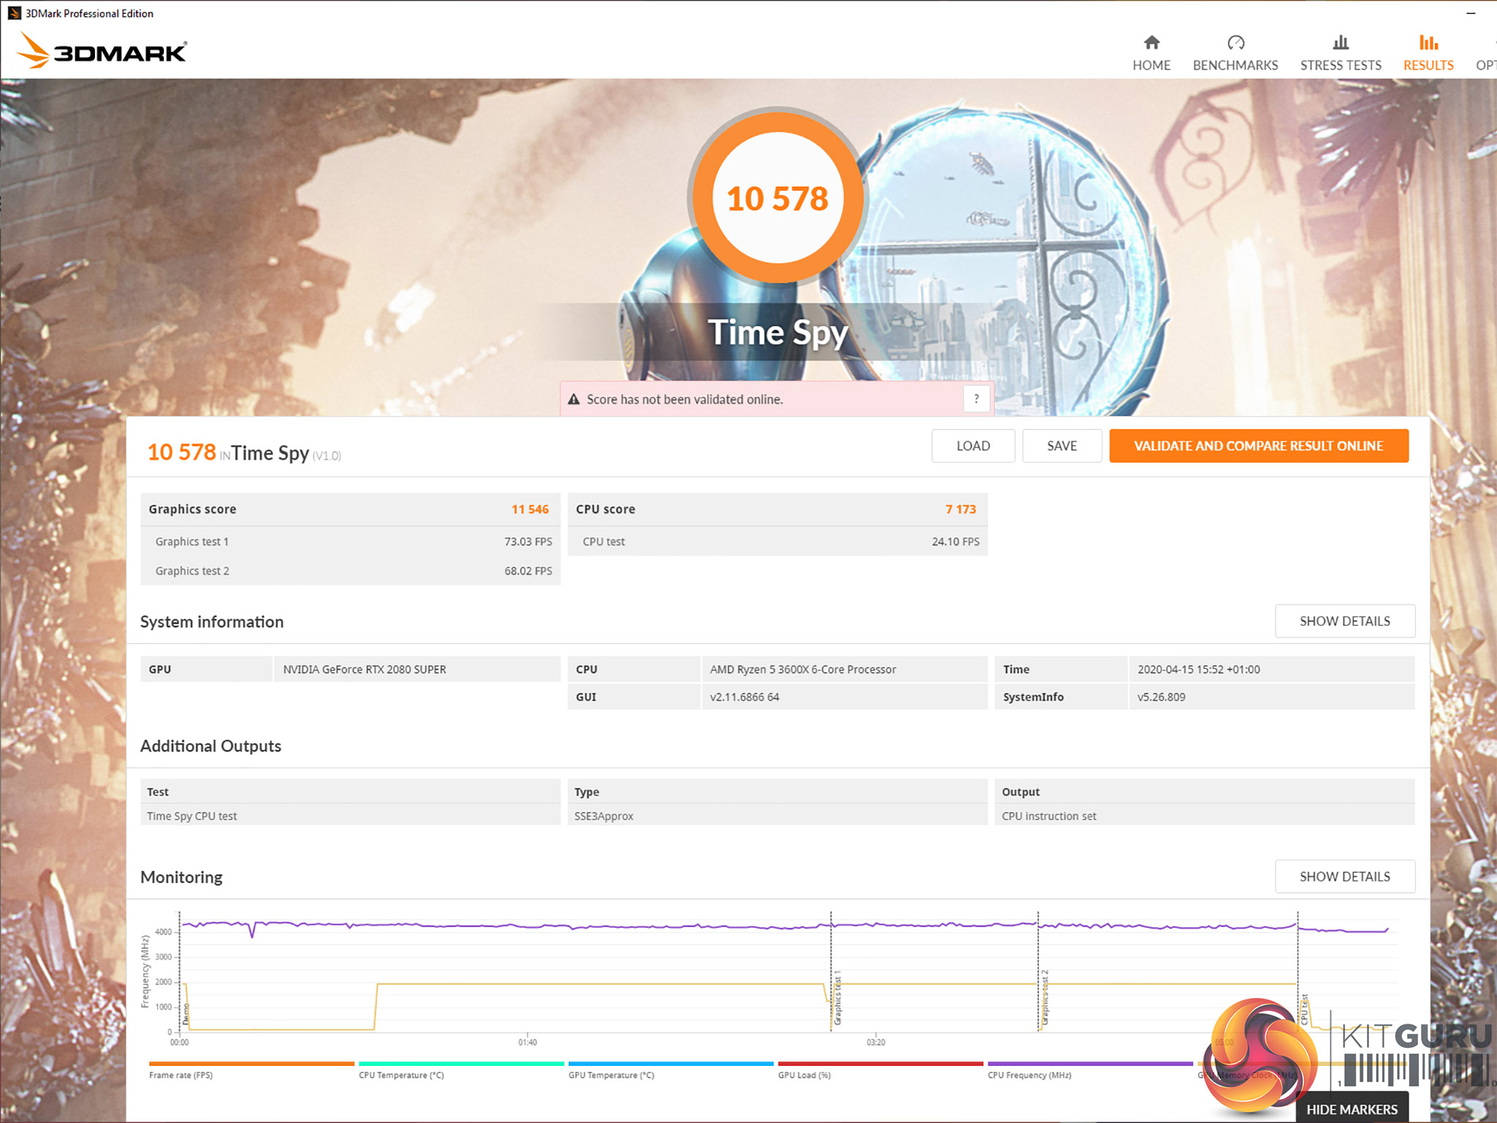
Task: Click 3DMark title bar app icon
Action: 14,13
